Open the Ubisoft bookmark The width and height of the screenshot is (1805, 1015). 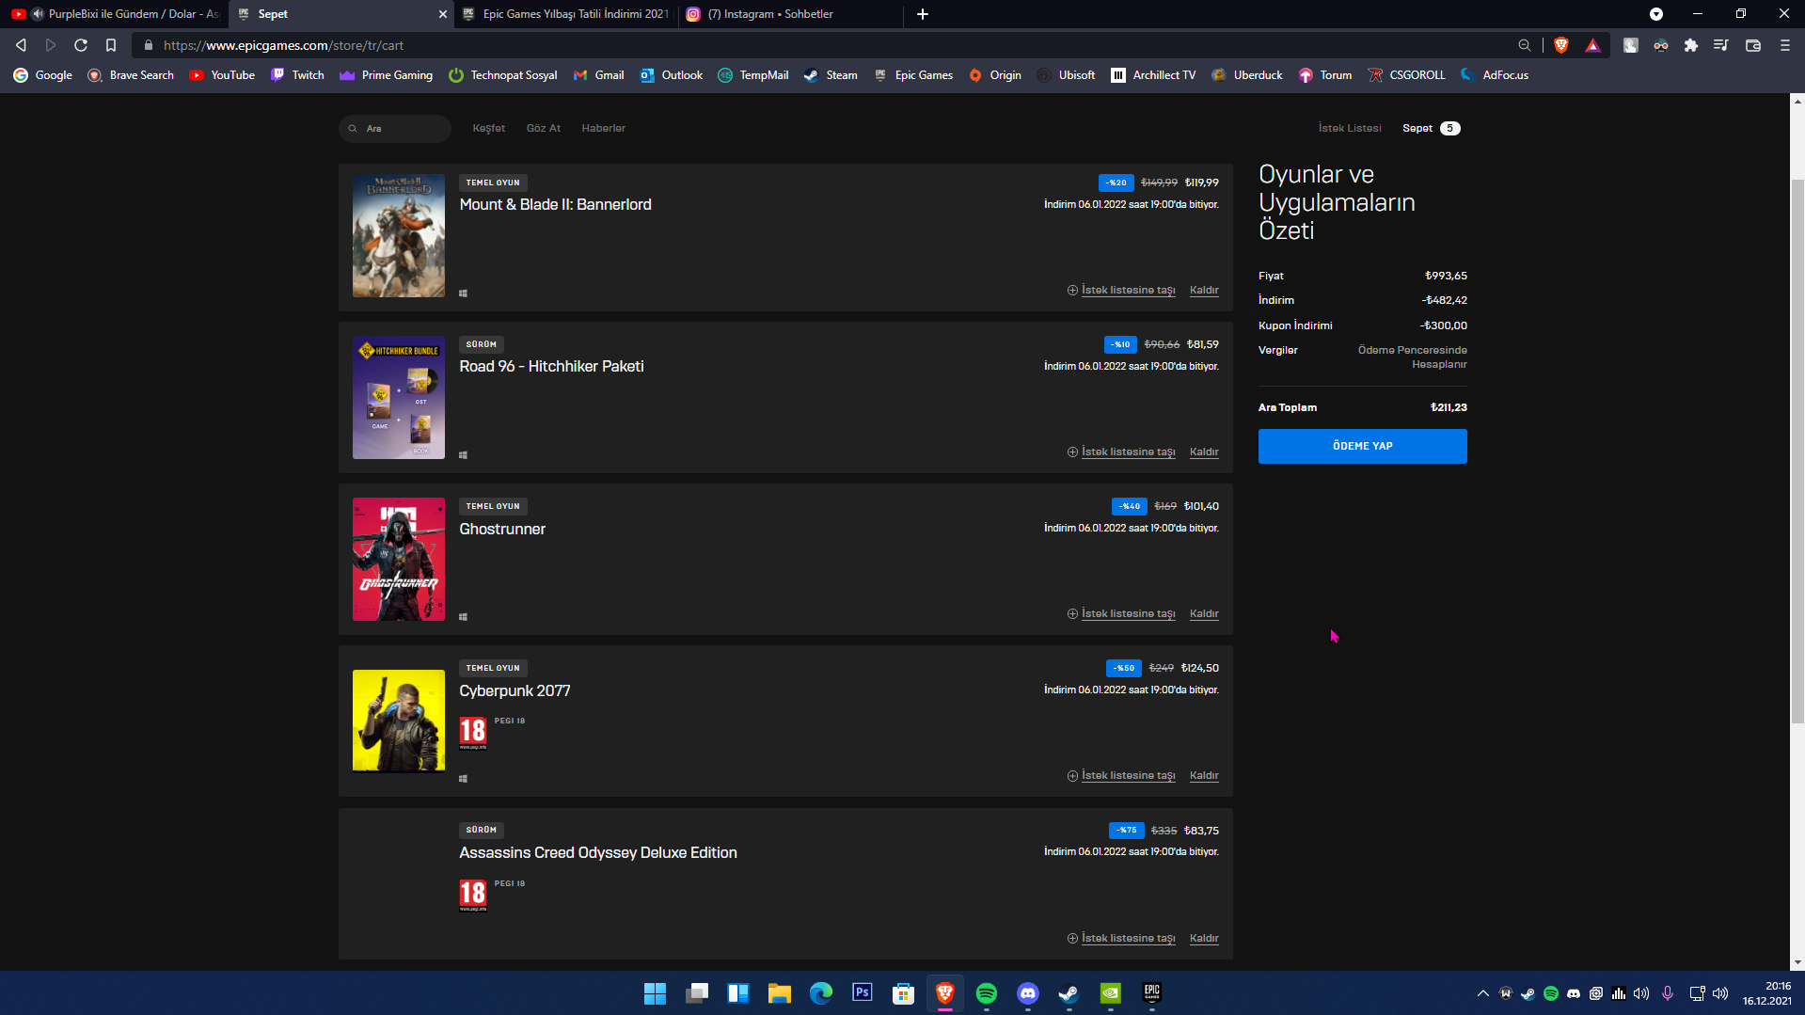click(x=1066, y=75)
